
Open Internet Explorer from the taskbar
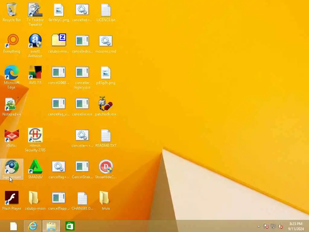[x=33, y=226]
